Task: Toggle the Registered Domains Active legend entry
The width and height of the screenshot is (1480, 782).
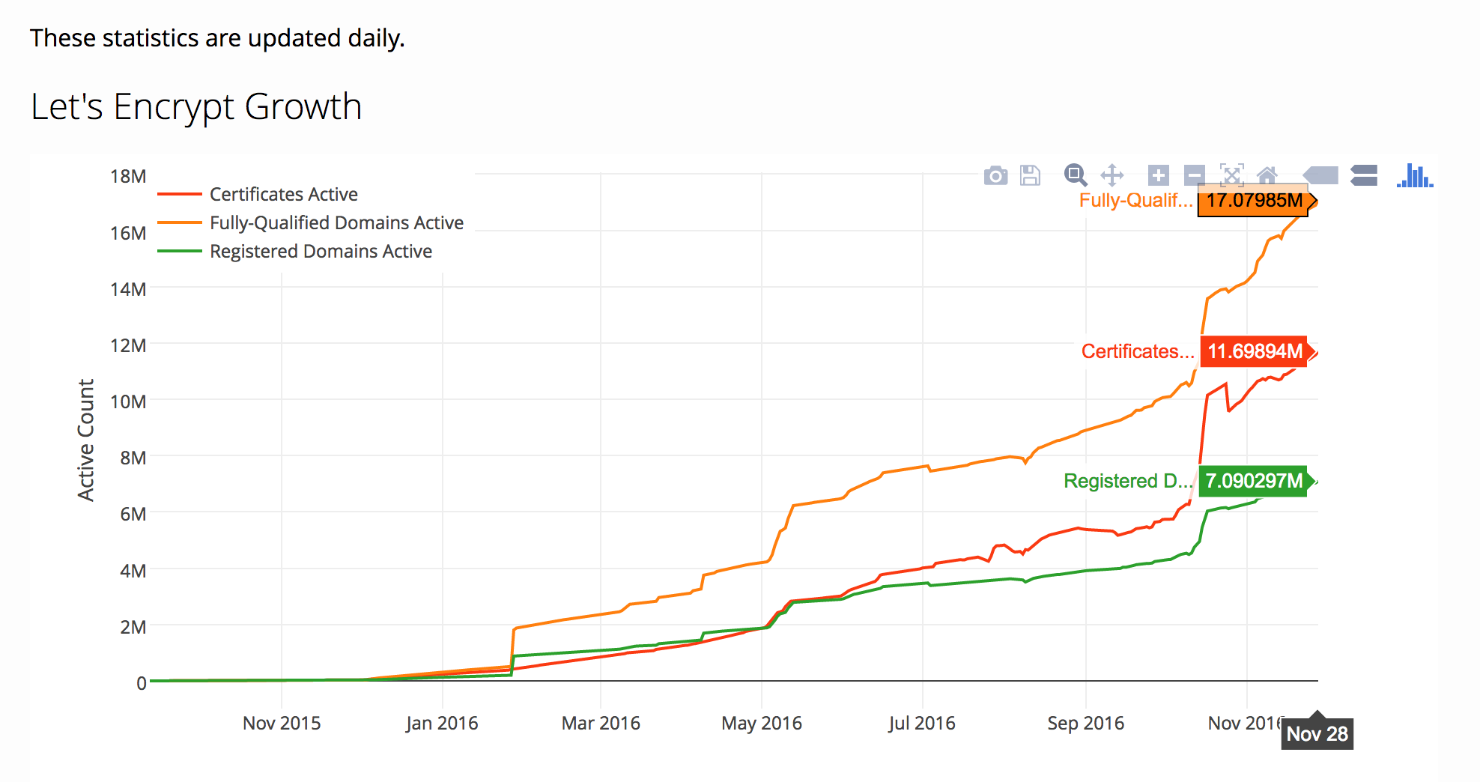Action: 295,251
